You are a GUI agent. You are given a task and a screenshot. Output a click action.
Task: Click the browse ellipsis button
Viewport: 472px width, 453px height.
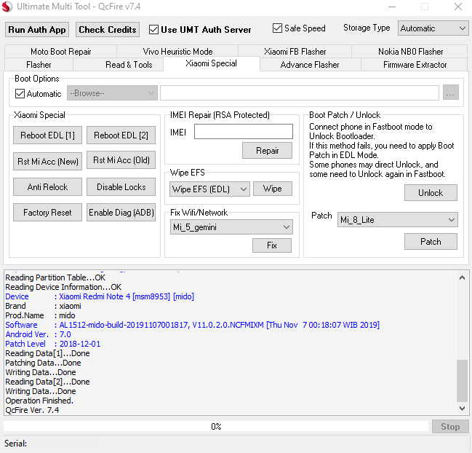pos(450,93)
